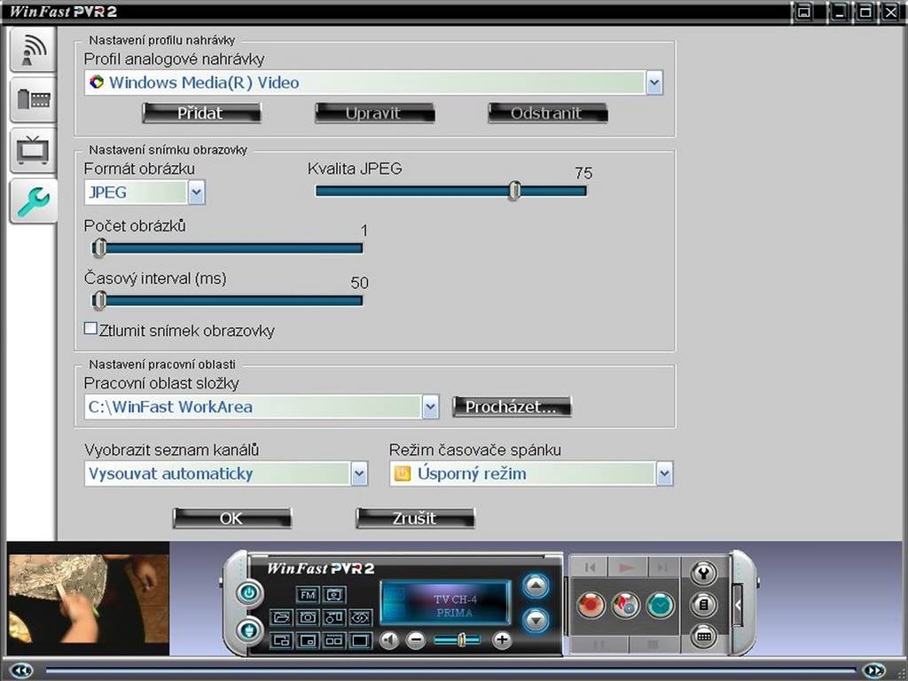Click the Kvalita JPEG slider handle
908x681 pixels.
(x=514, y=191)
